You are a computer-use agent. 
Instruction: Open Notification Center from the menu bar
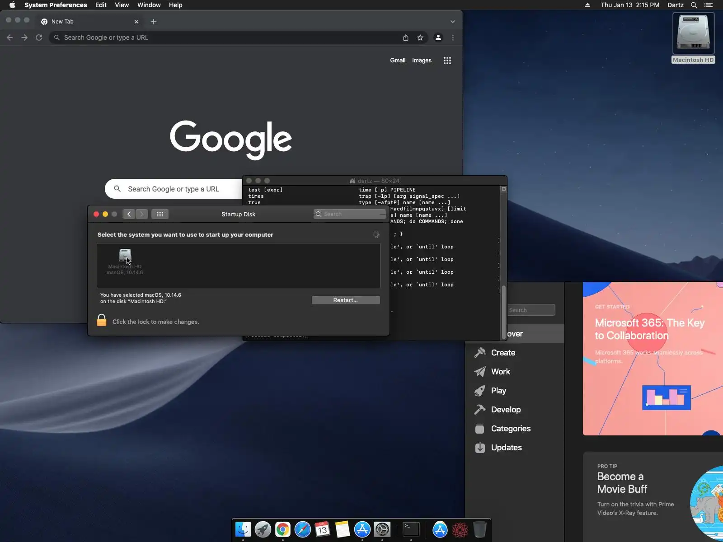pyautogui.click(x=709, y=5)
